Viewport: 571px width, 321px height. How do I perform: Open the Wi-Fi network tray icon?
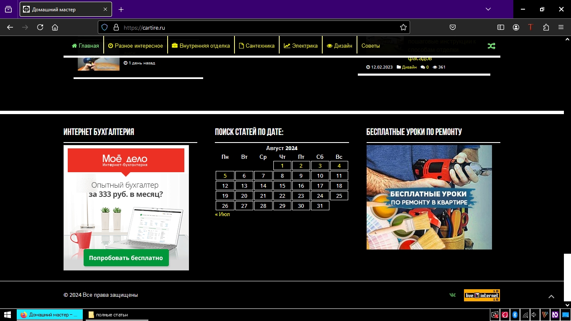[x=525, y=315]
